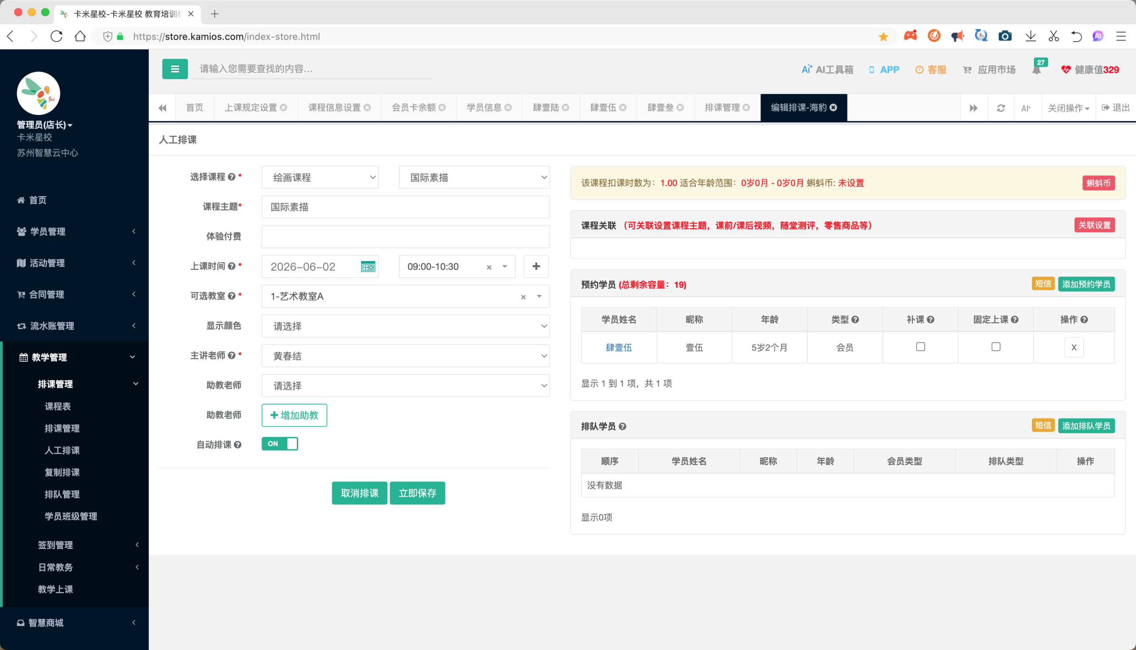This screenshot has width=1136, height=650.
Task: Click into 体验付费 input field
Action: coord(406,237)
